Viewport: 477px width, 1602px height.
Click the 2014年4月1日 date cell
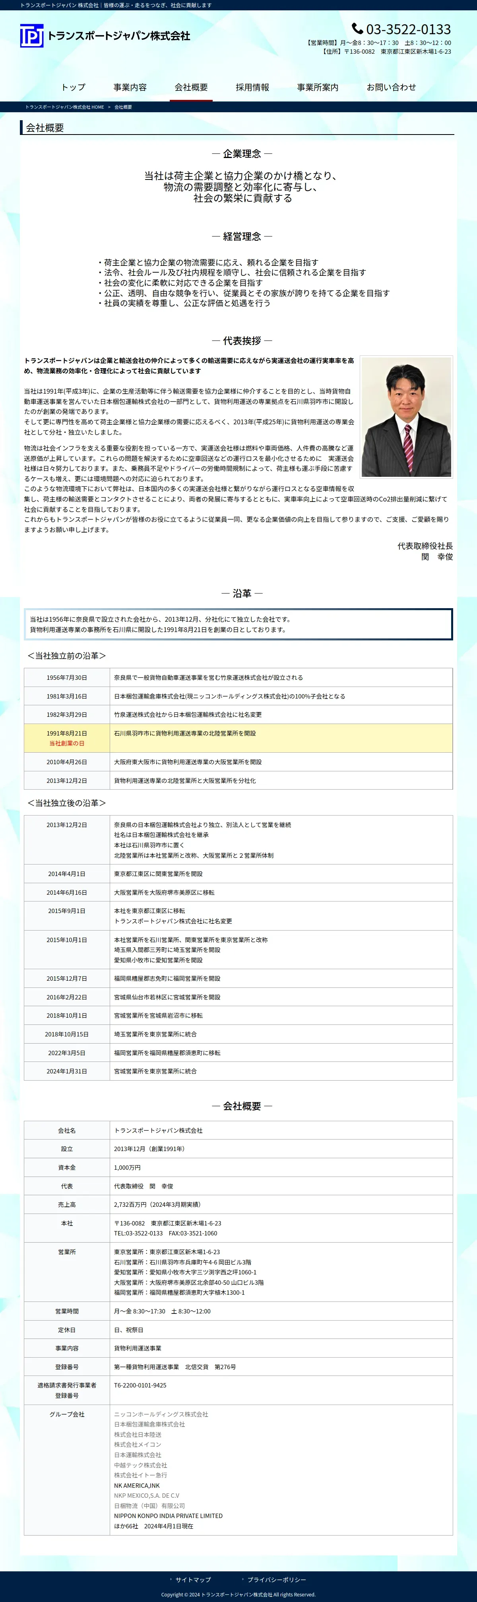(x=66, y=874)
